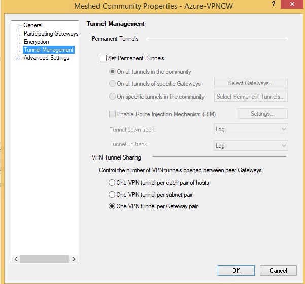Choose On all tunnels in the community
This screenshot has width=305, height=284.
(x=112, y=72)
